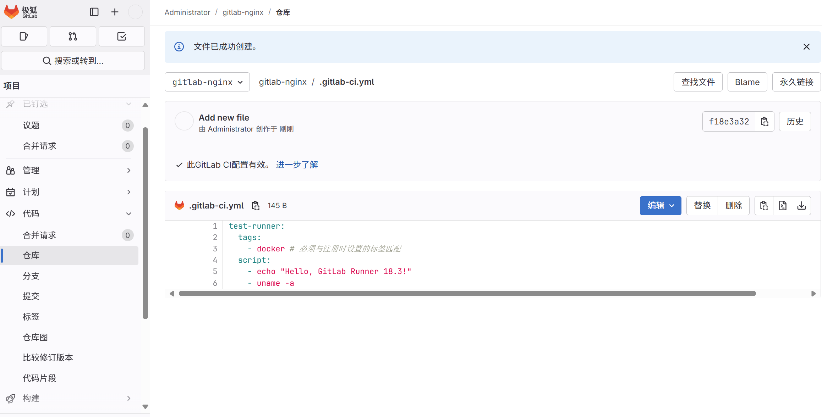Dismiss the file created success alert
The image size is (822, 417).
point(806,47)
